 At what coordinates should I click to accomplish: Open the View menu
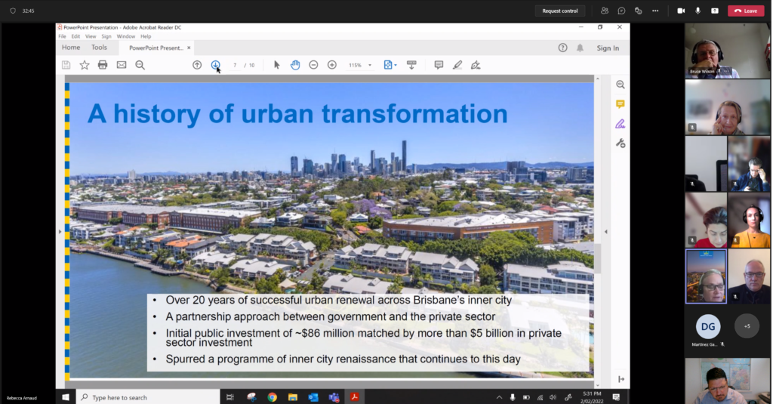point(91,36)
